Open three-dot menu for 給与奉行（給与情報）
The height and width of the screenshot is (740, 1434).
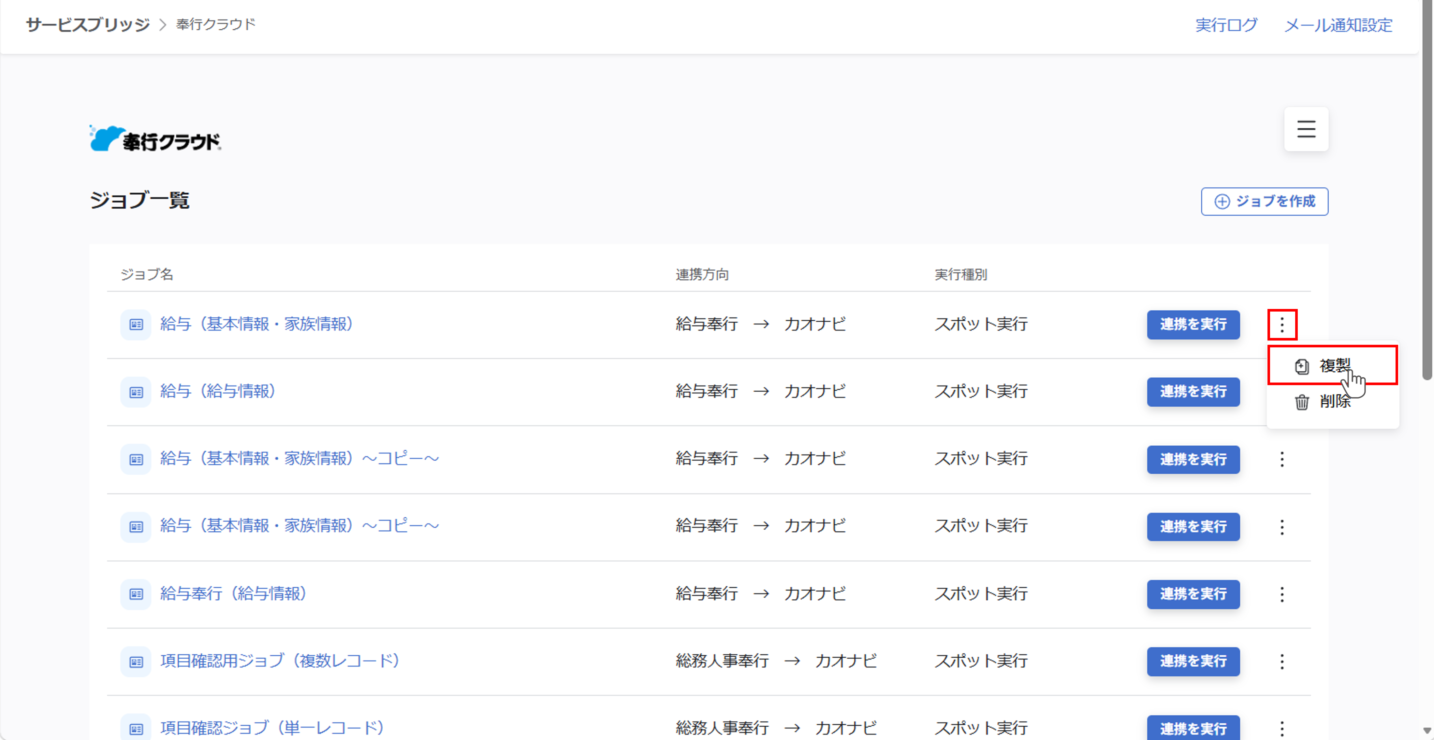pyautogui.click(x=1282, y=594)
